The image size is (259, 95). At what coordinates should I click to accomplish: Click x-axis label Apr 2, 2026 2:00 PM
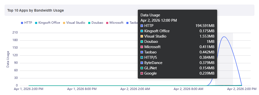242,89
